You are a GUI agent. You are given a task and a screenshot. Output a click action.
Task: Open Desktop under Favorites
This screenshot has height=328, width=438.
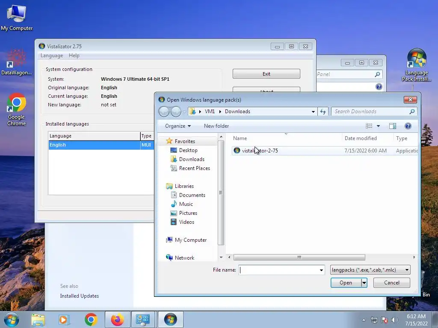pos(188,150)
